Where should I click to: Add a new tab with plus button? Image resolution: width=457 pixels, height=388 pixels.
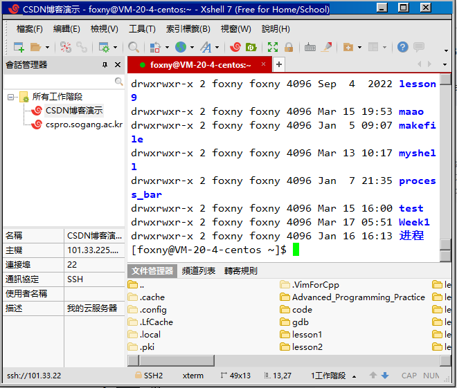click(x=279, y=64)
